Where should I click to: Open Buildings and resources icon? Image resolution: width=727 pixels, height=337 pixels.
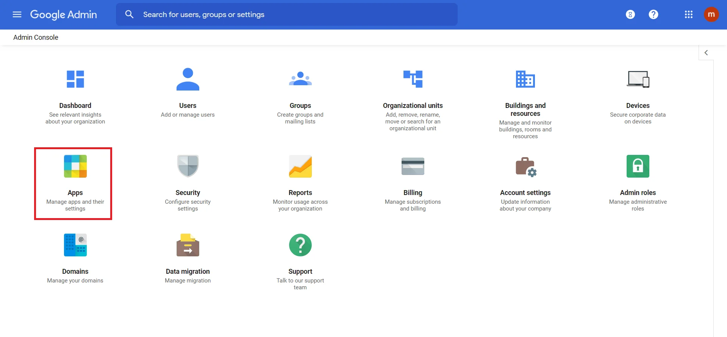525,79
